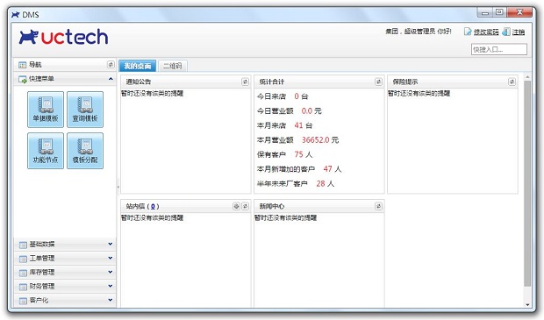544x320 pixels.
Task: Click the 通知公告 panel title
Action: [x=138, y=82]
